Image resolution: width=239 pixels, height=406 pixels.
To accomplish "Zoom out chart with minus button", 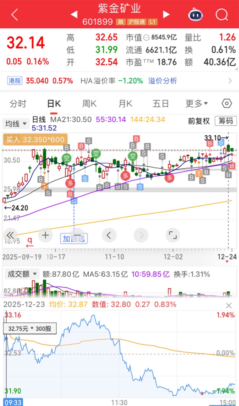I will 77,235.
